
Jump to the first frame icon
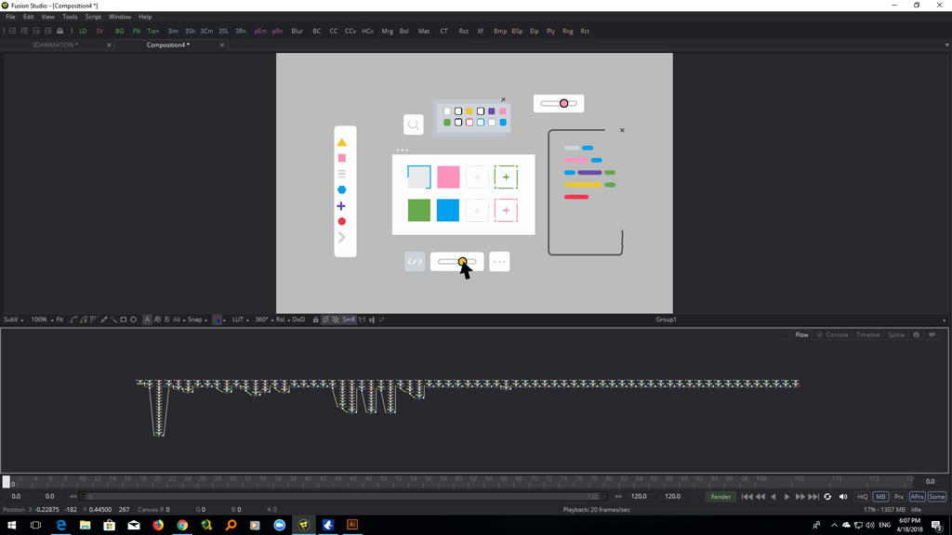(x=747, y=497)
